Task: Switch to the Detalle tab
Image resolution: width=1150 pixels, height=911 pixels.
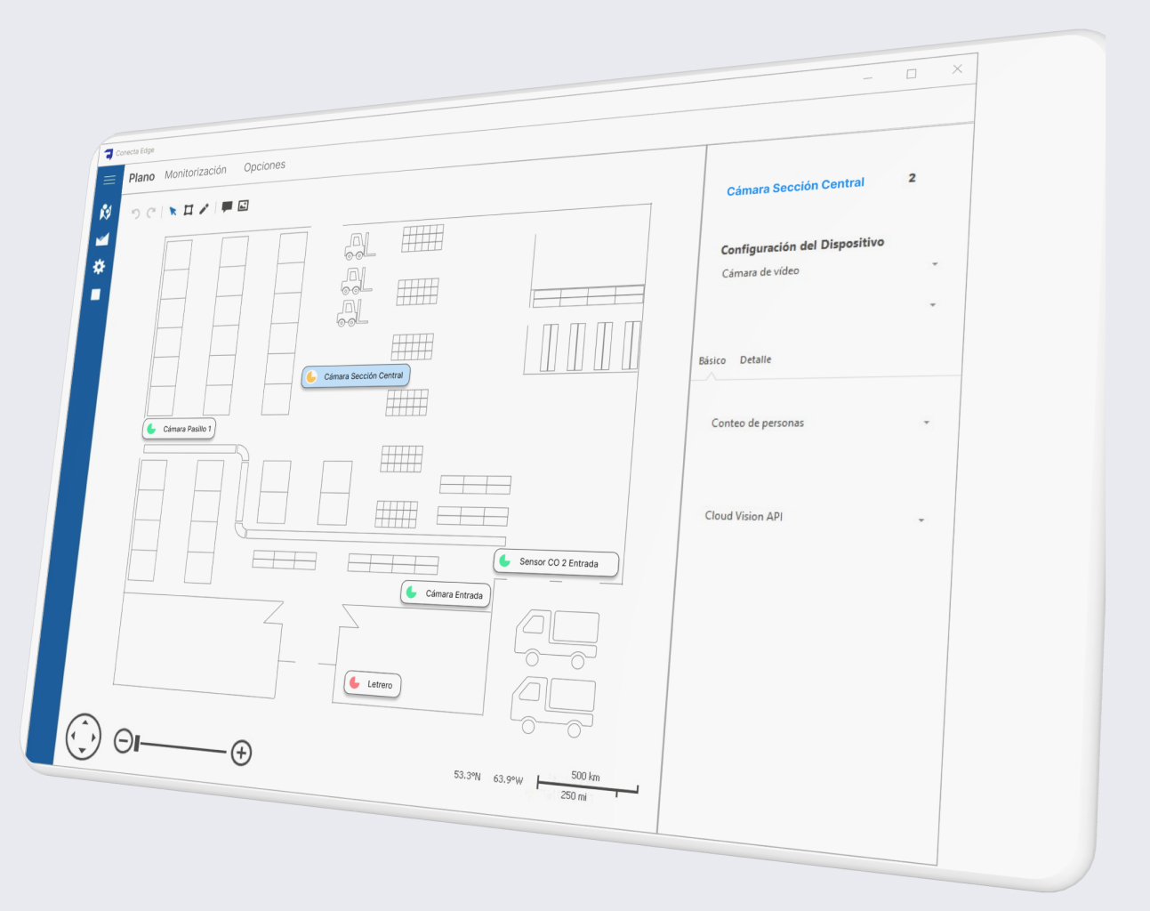Action: (755, 359)
